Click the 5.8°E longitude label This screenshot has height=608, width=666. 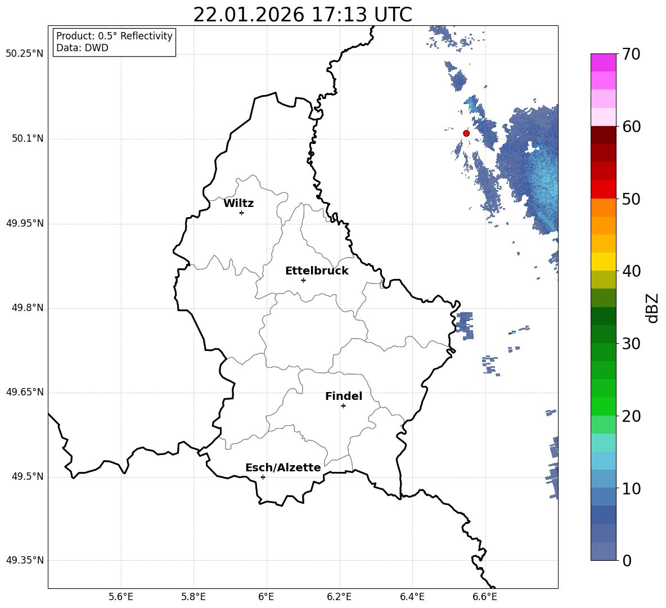pos(193,597)
